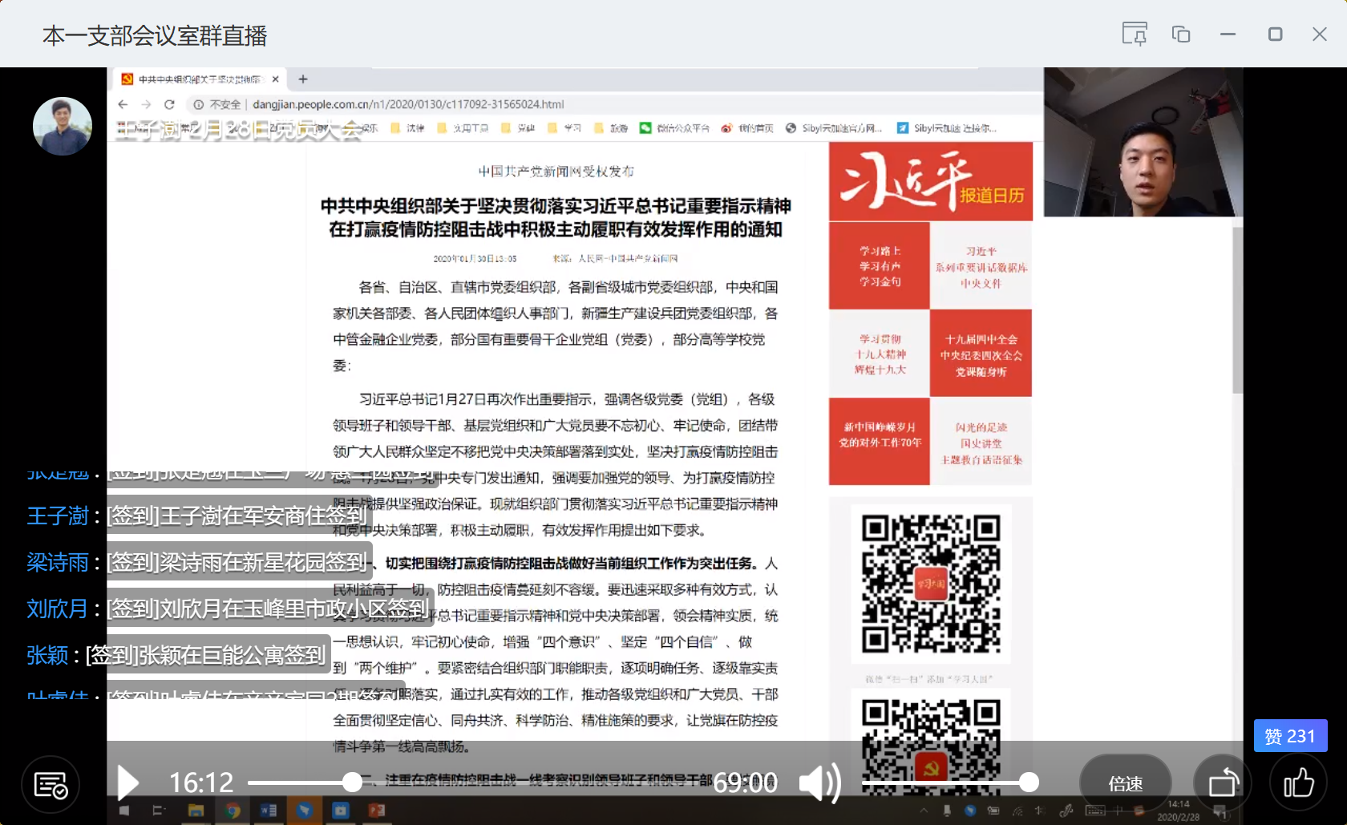1347x825 pixels.
Task: Click the playback progress slider handle
Action: (352, 783)
